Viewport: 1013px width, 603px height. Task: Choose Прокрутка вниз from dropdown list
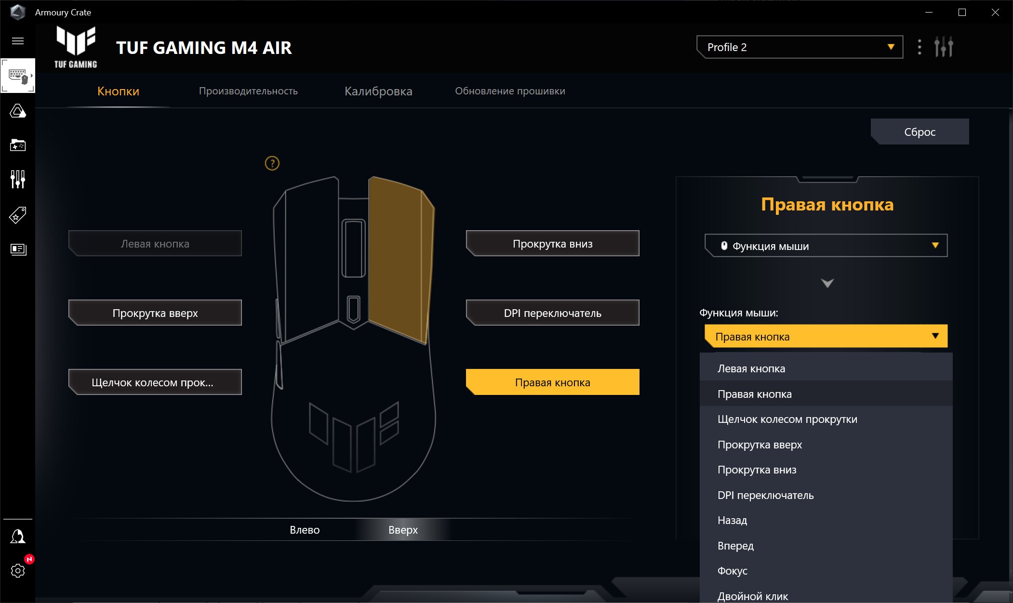pos(826,470)
